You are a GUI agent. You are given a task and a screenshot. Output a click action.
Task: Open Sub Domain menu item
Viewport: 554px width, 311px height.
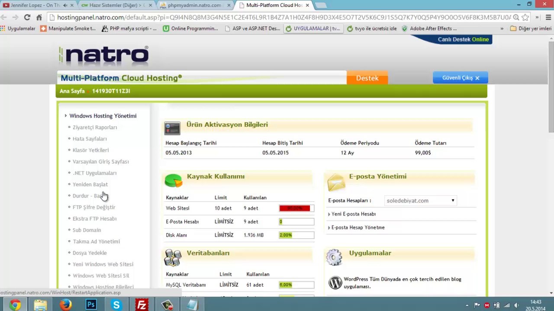coord(87,230)
